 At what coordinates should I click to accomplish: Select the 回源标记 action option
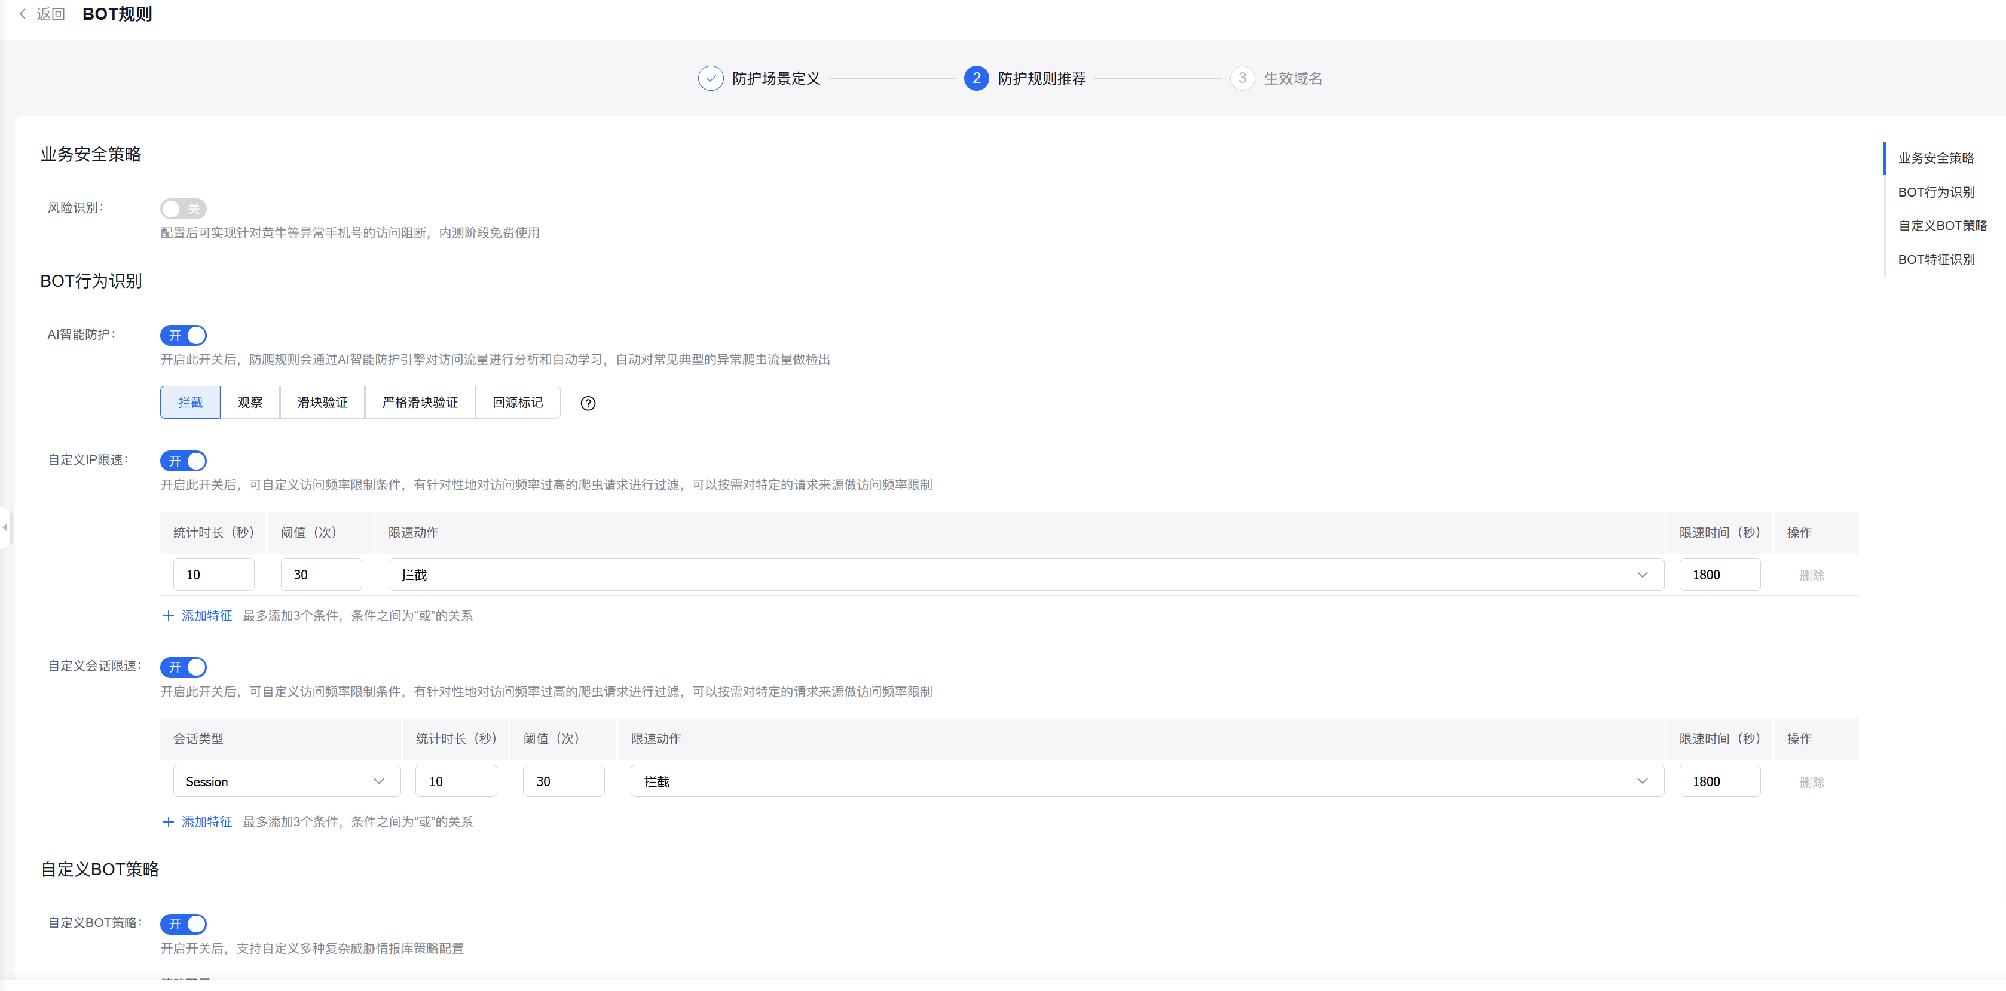tap(518, 403)
